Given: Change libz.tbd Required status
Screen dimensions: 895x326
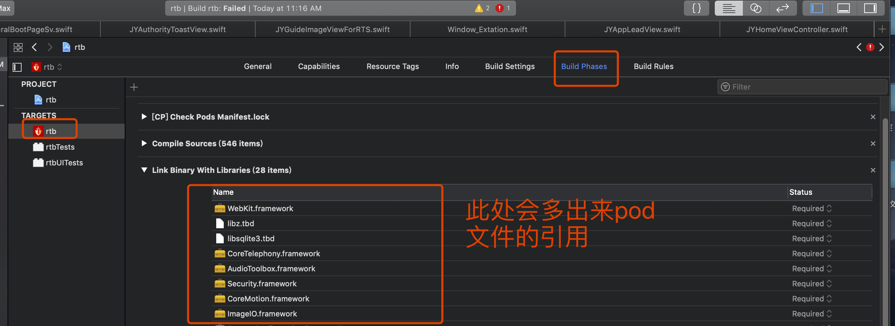Looking at the screenshot, I should [x=812, y=223].
